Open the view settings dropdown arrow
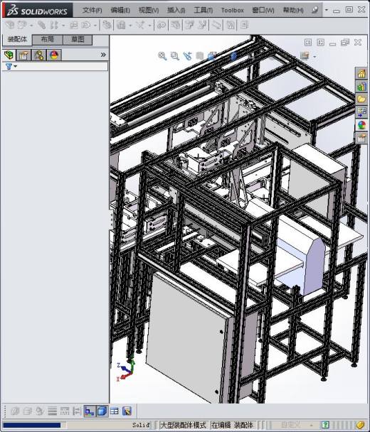This screenshot has width=370, height=432. pyautogui.click(x=314, y=56)
